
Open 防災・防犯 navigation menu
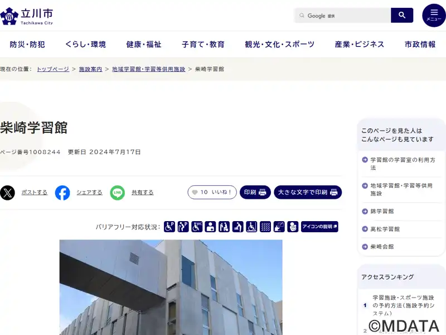27,45
